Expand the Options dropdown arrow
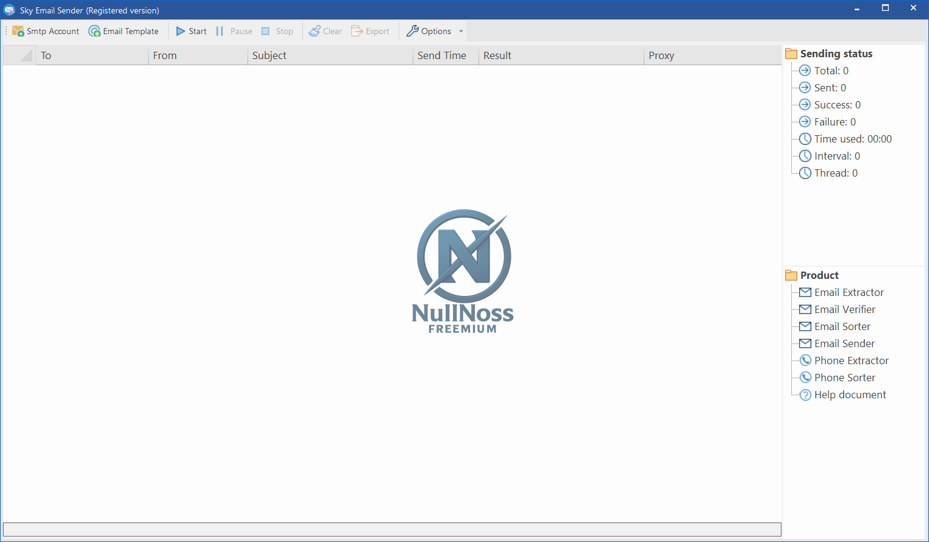The width and height of the screenshot is (929, 542). tap(461, 31)
